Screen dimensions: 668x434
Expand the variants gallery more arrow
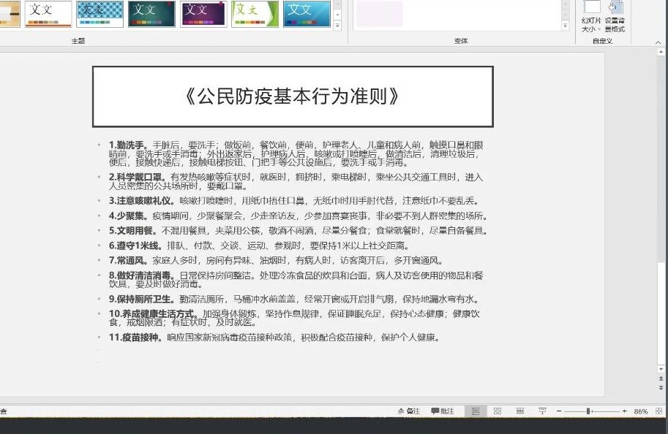pos(566,25)
